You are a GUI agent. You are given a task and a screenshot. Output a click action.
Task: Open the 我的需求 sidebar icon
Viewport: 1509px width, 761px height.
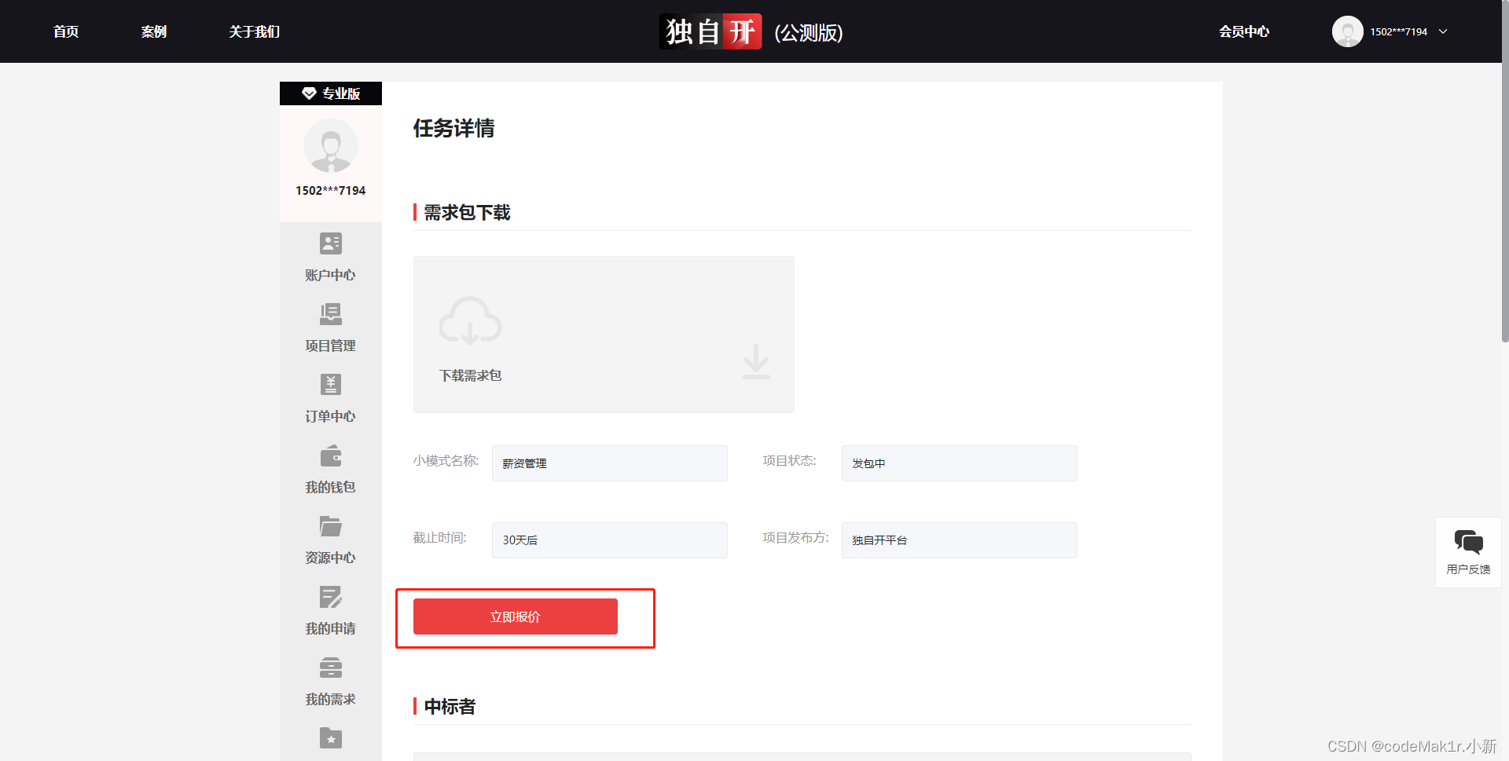tap(331, 668)
